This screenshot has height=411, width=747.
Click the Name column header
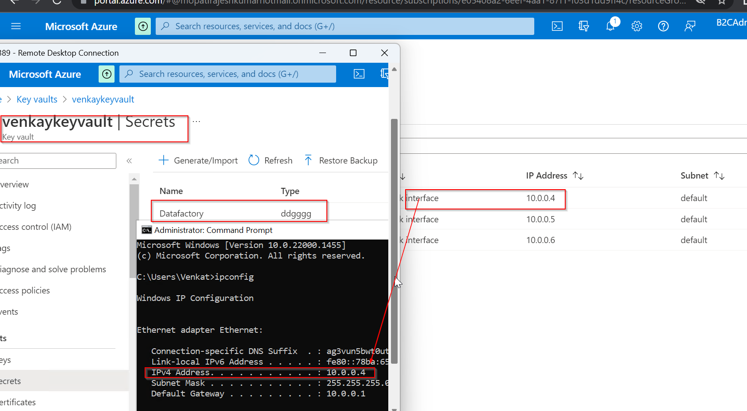click(x=171, y=191)
